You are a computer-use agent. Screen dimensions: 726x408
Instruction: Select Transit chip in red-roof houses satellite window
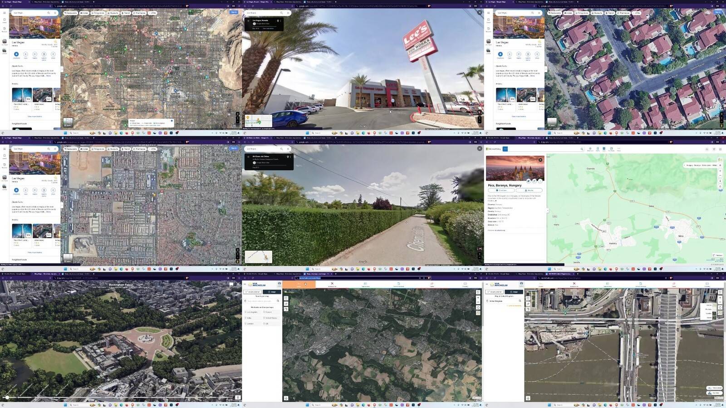(610, 13)
